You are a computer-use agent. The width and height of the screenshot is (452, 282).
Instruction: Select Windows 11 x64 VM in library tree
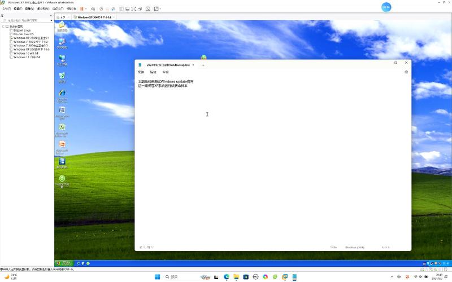pos(27,57)
